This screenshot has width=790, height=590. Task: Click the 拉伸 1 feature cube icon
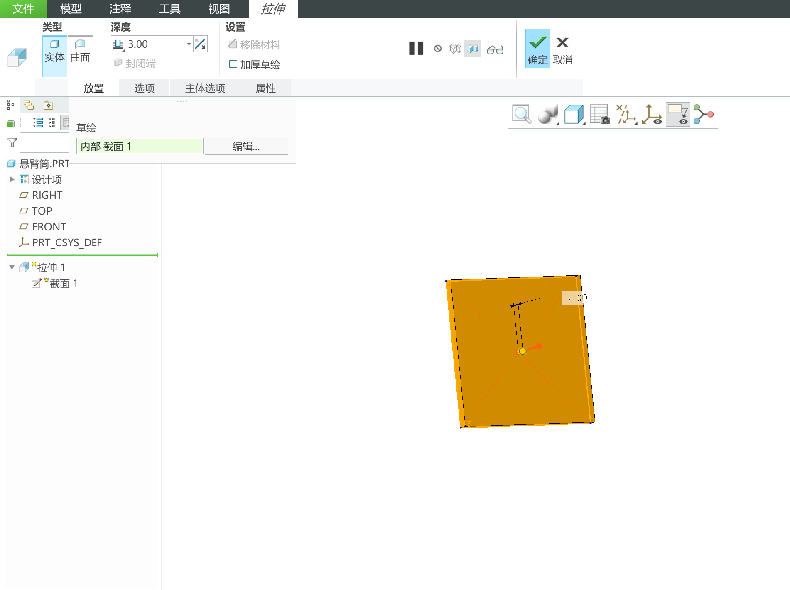(x=24, y=267)
